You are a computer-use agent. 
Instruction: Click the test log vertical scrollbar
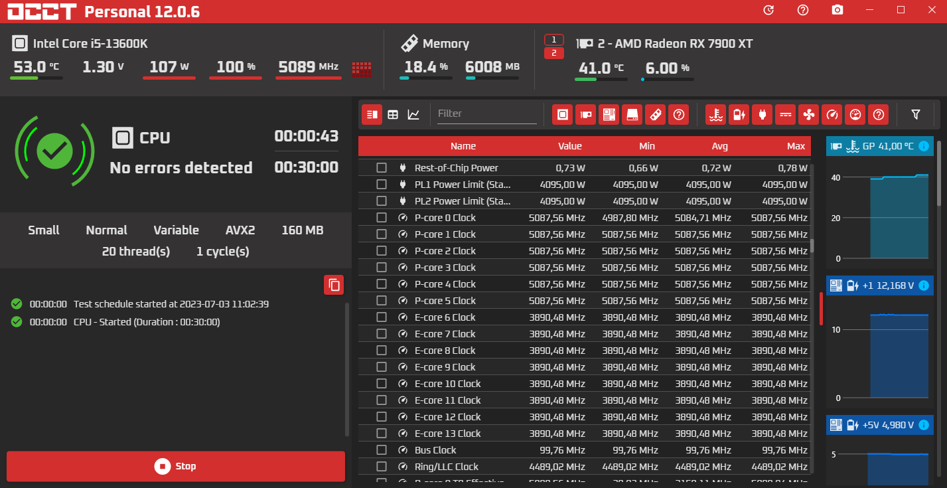[346, 370]
